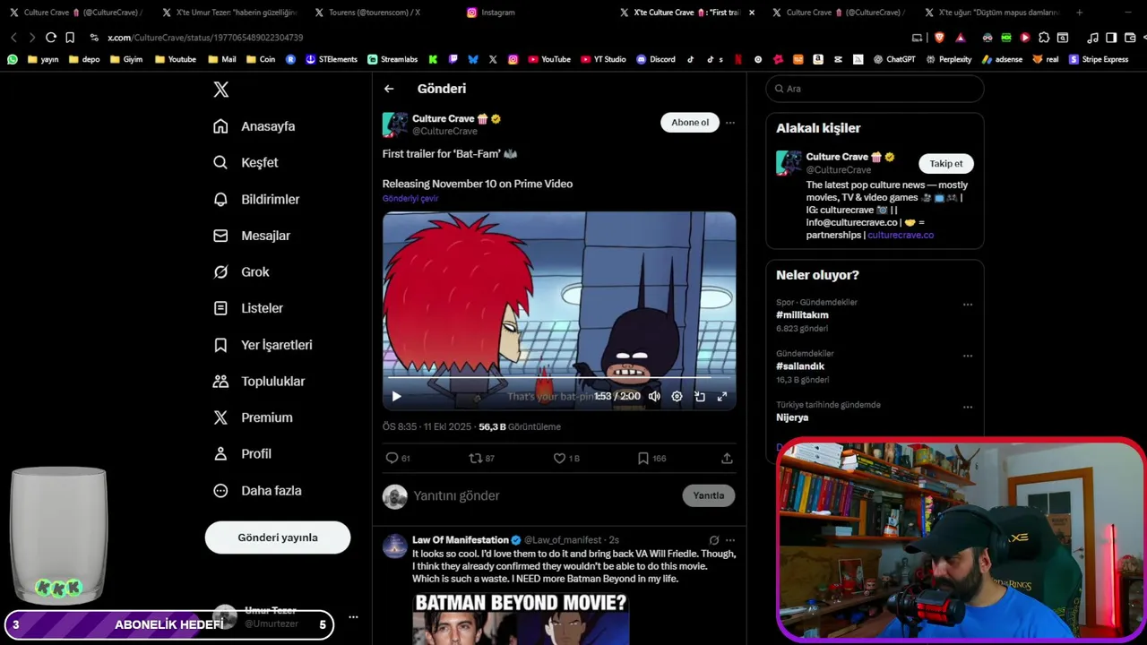Open options for Nijerya trend
The width and height of the screenshot is (1147, 645).
click(968, 407)
